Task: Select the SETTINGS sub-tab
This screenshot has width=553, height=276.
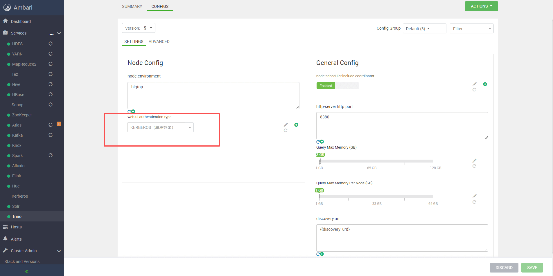Action: [x=134, y=42]
